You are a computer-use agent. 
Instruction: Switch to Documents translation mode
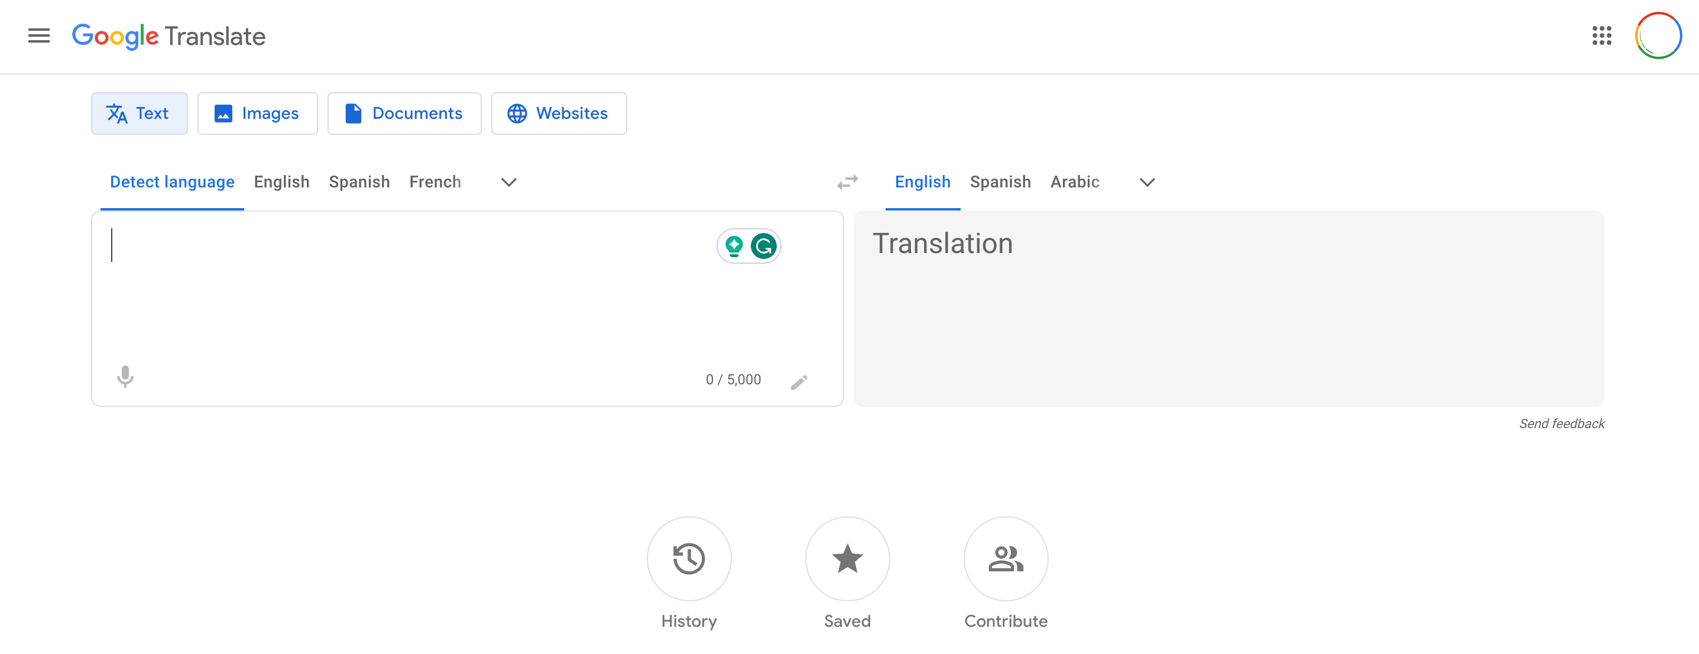(x=404, y=114)
